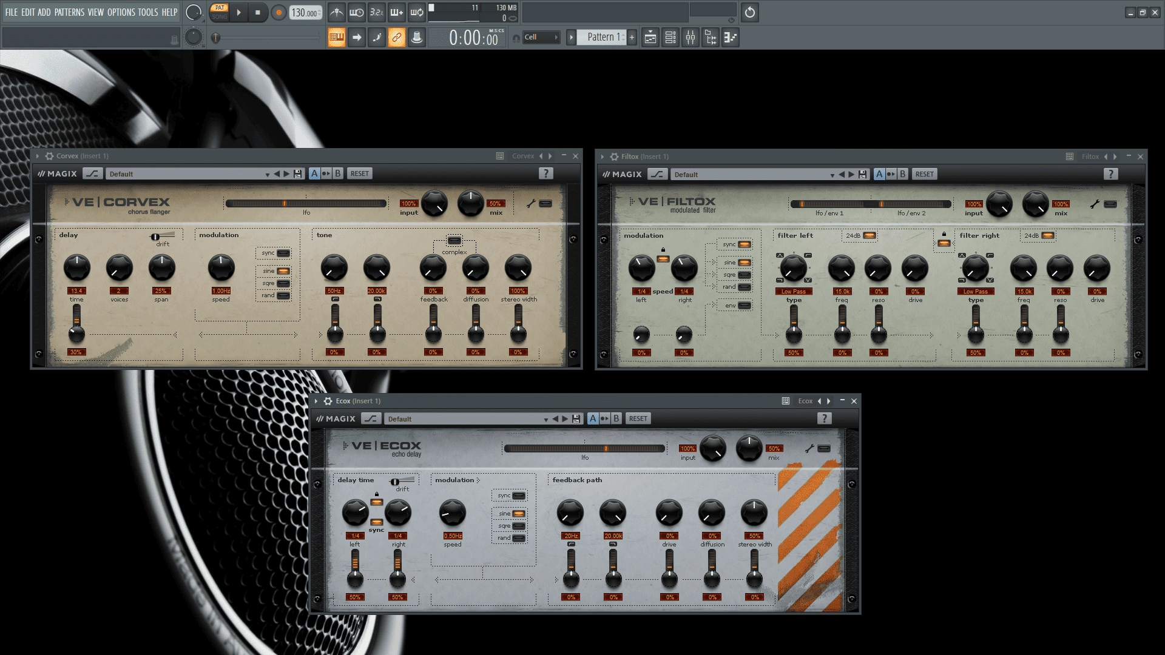The width and height of the screenshot is (1165, 655).
Task: Open the Default preset dropdown in Filtox
Action: pos(754,175)
